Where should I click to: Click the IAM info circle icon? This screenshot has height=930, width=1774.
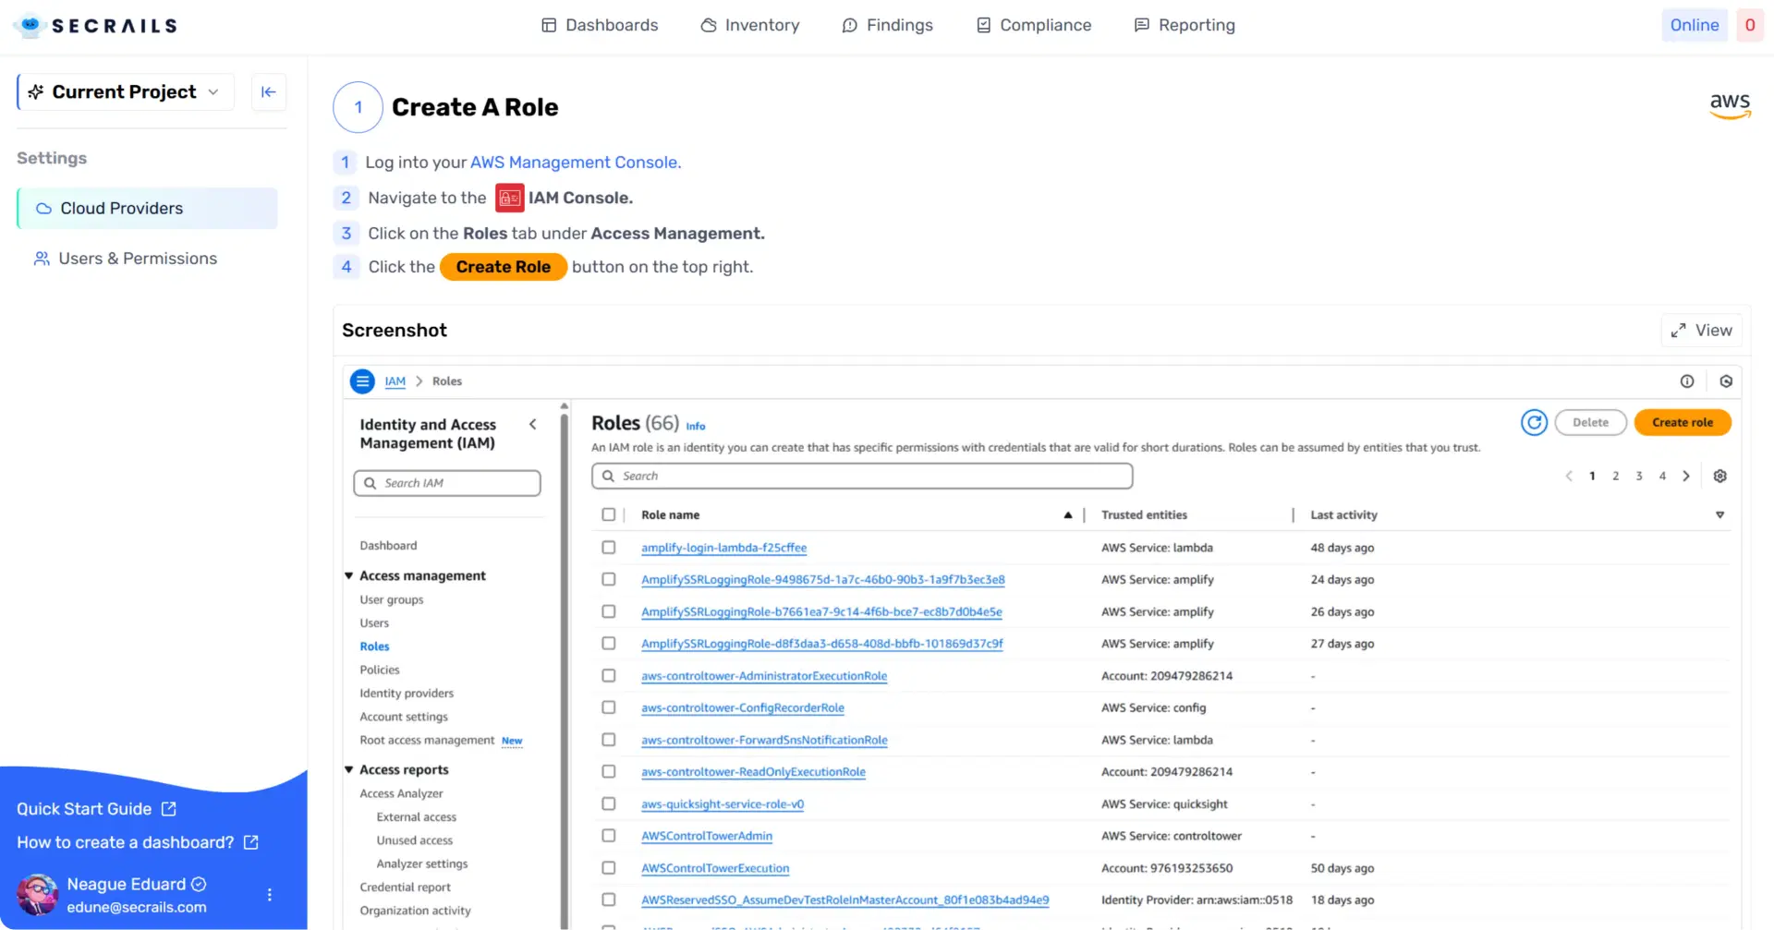tap(1687, 381)
